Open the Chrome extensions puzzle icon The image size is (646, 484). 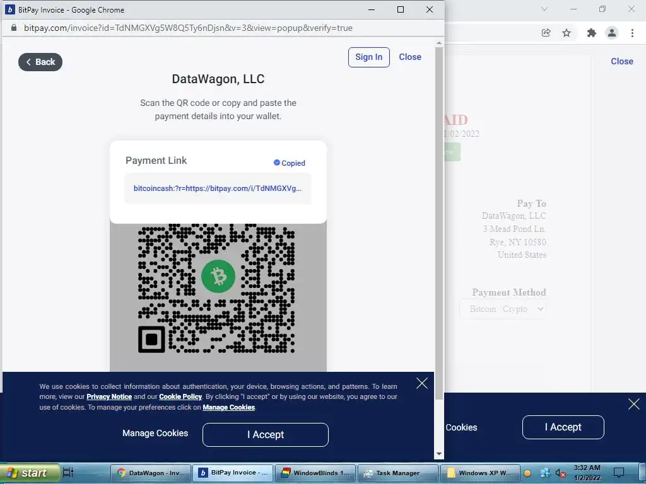[x=592, y=33]
